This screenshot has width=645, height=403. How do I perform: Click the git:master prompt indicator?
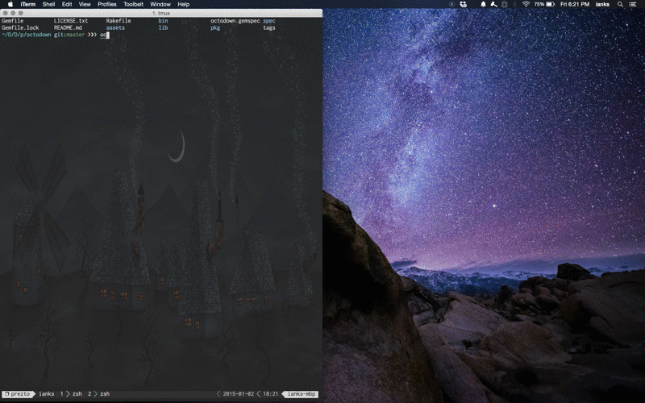69,35
